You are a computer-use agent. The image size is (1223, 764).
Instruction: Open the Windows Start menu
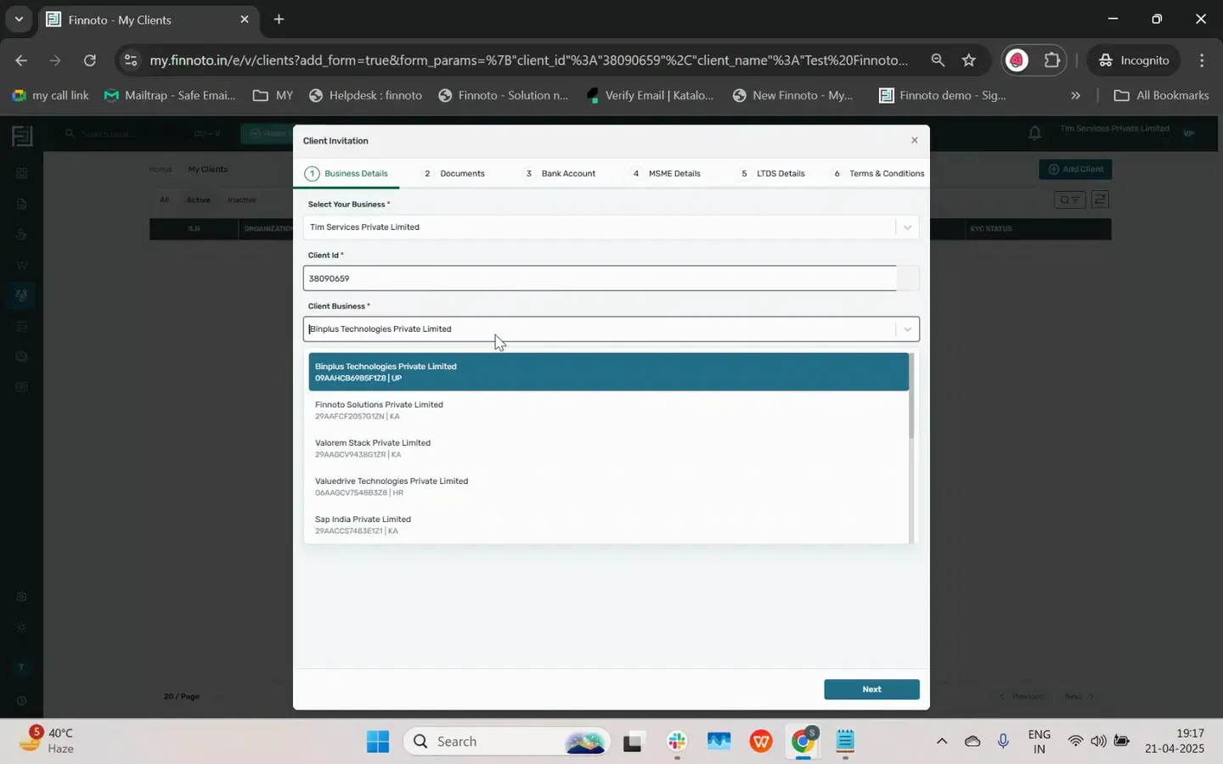coord(378,741)
